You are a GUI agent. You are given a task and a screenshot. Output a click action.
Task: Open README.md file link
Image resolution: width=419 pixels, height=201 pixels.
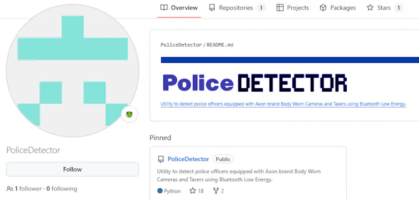[220, 45]
